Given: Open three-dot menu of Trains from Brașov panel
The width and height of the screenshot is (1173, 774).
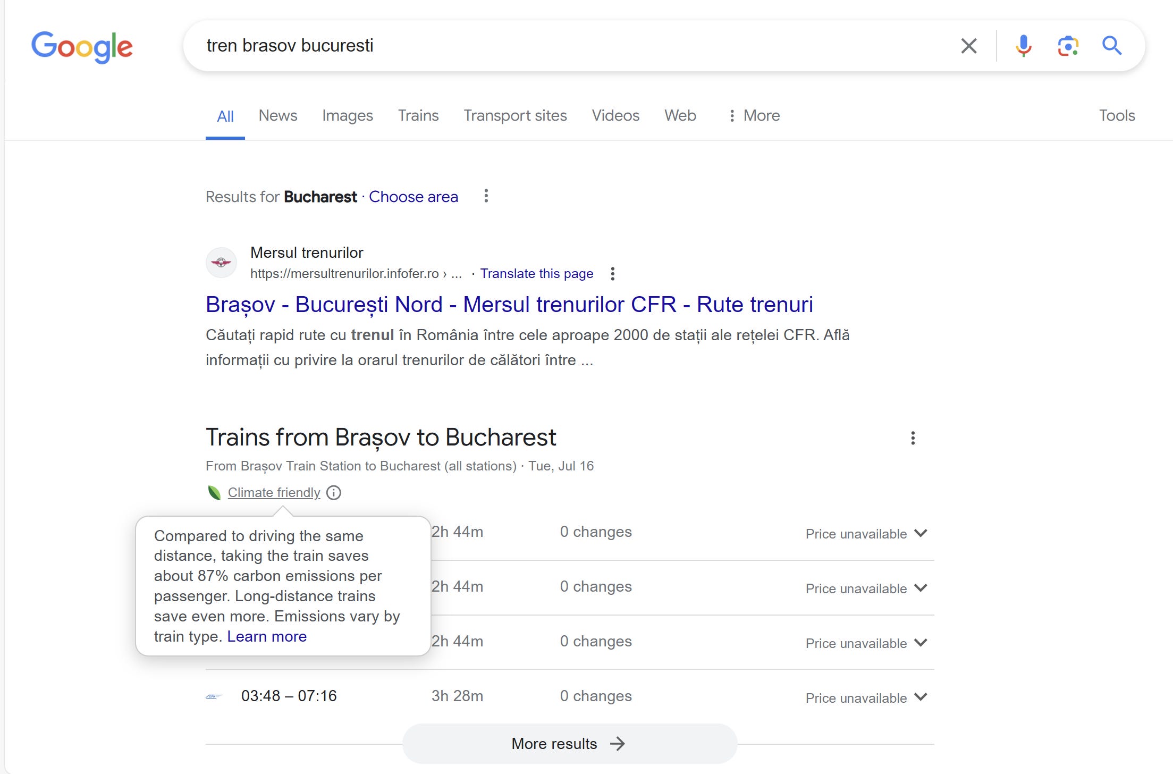Looking at the screenshot, I should click(x=913, y=438).
